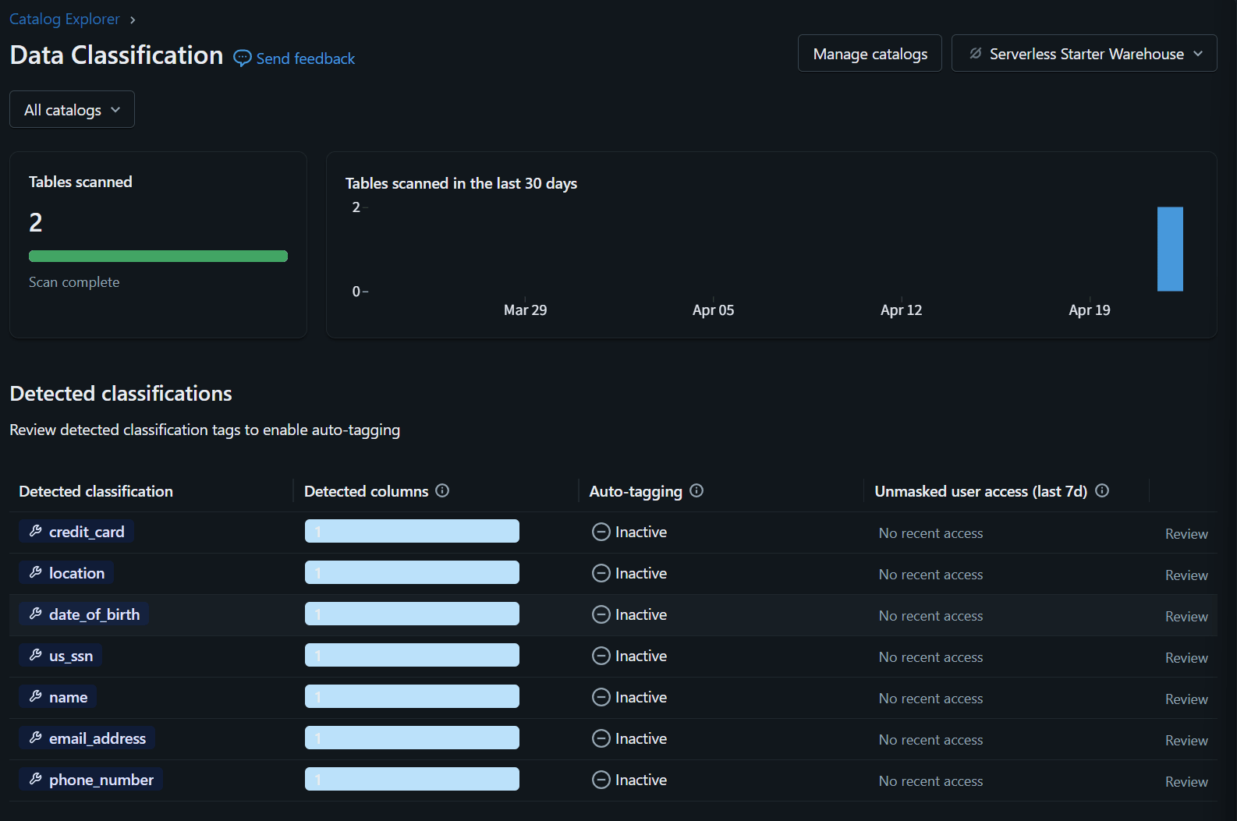Image resolution: width=1237 pixels, height=821 pixels.
Task: Click the Detected columns info icon
Action: click(442, 490)
